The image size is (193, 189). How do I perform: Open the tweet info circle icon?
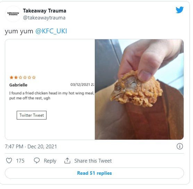coord(180,146)
